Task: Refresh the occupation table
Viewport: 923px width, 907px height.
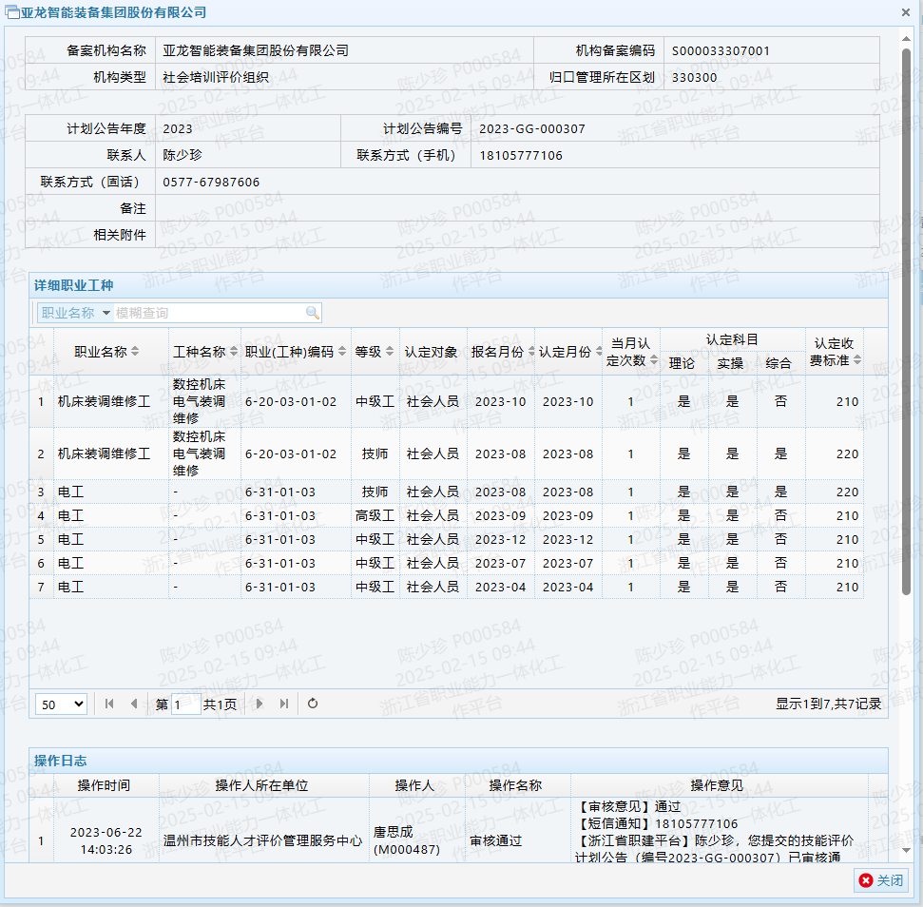Action: (313, 704)
